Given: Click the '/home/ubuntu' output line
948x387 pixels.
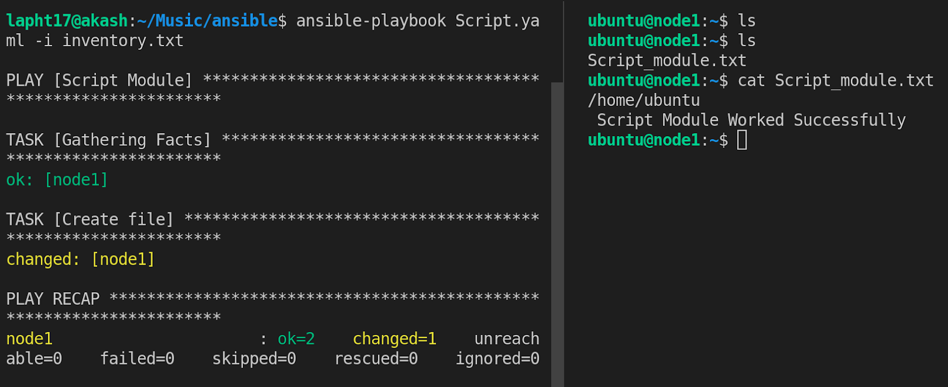Looking at the screenshot, I should [644, 101].
